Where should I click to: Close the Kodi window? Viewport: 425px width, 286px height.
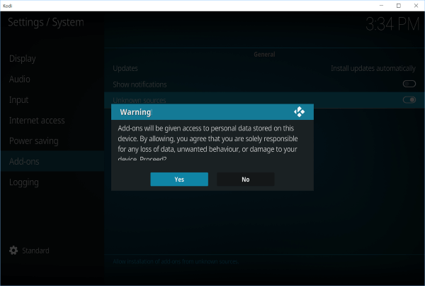(415, 6)
